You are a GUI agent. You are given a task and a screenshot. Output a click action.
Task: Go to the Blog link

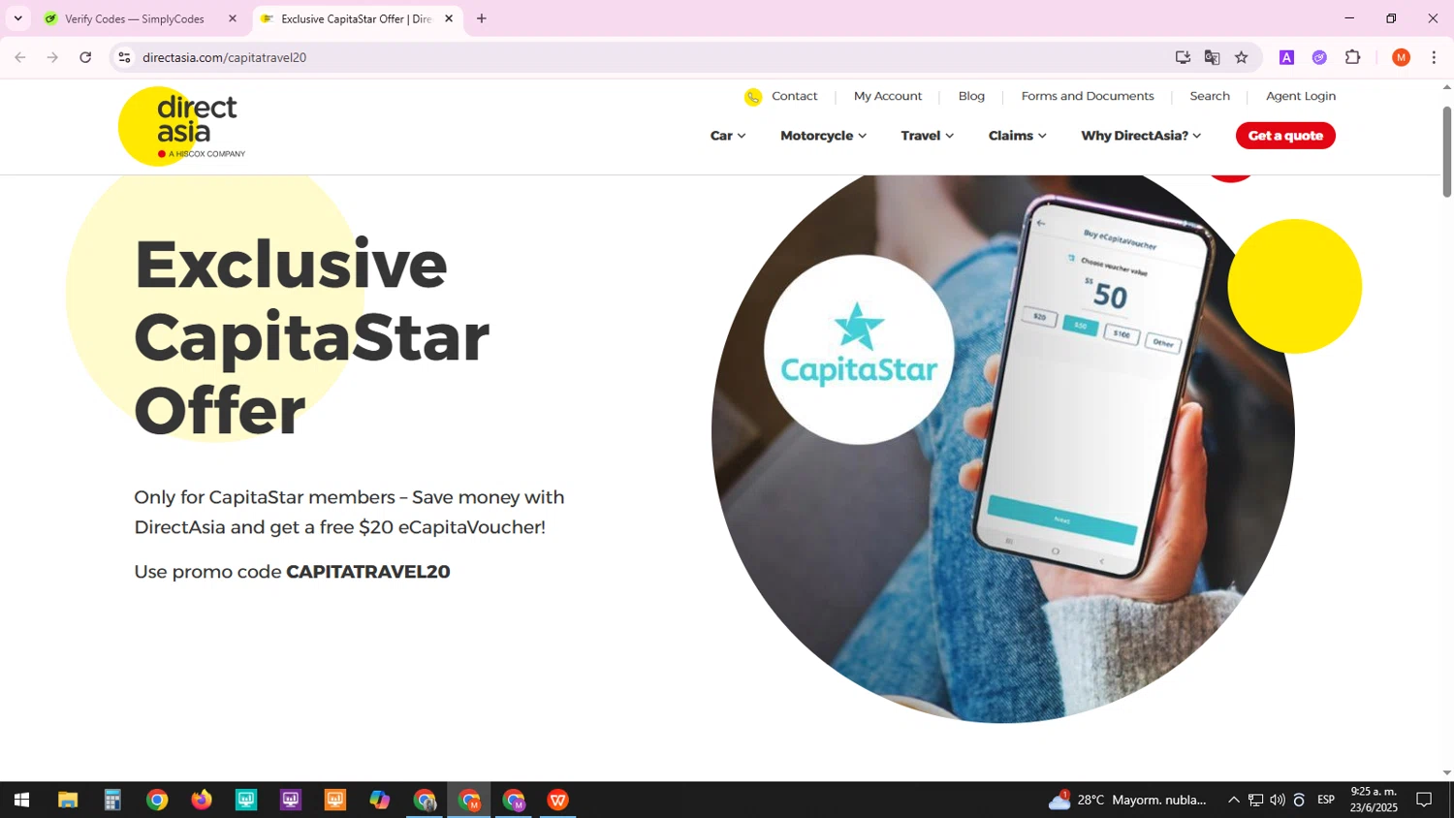pyautogui.click(x=971, y=96)
